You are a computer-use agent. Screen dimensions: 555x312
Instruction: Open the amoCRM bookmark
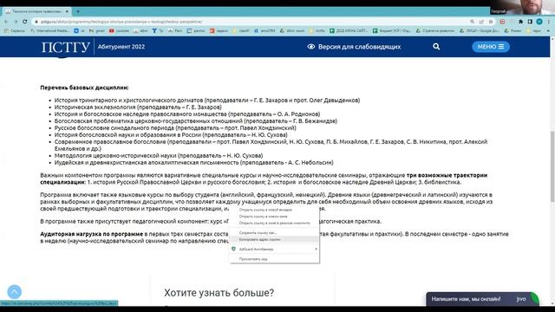(x=264, y=31)
